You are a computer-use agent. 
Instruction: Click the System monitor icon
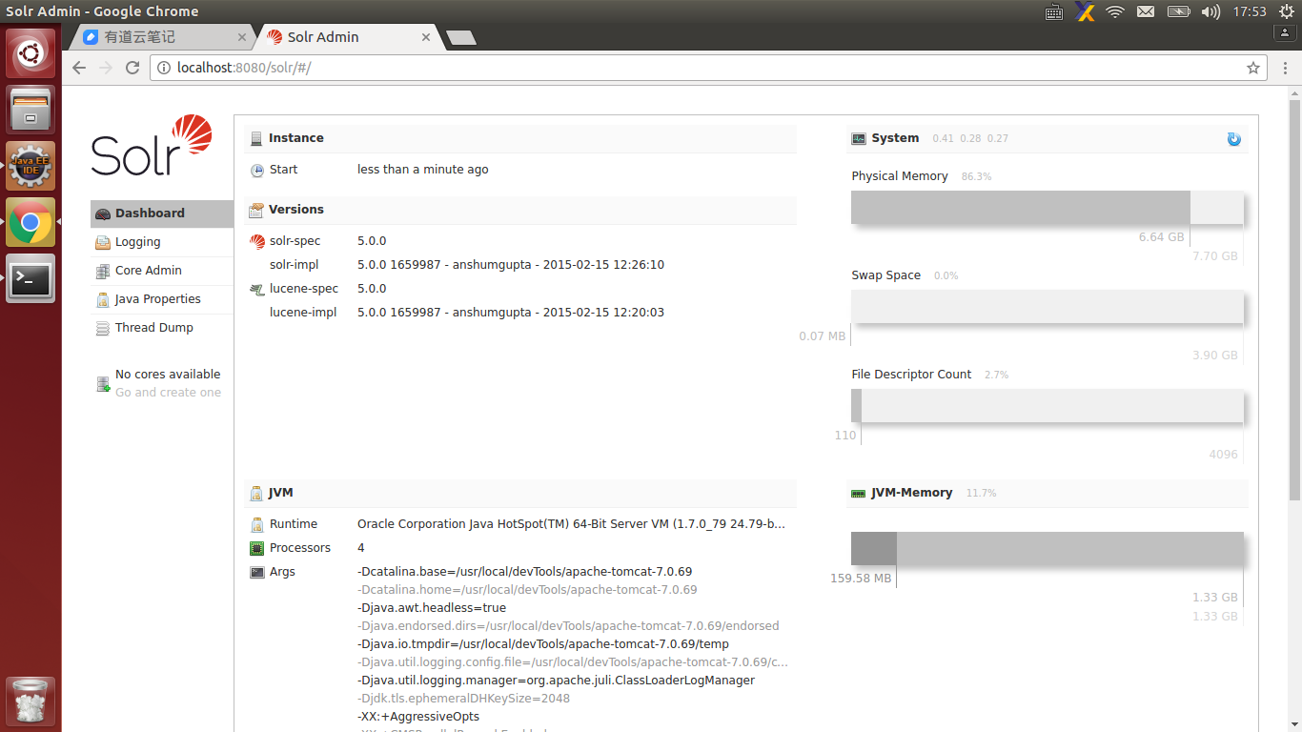pyautogui.click(x=859, y=138)
